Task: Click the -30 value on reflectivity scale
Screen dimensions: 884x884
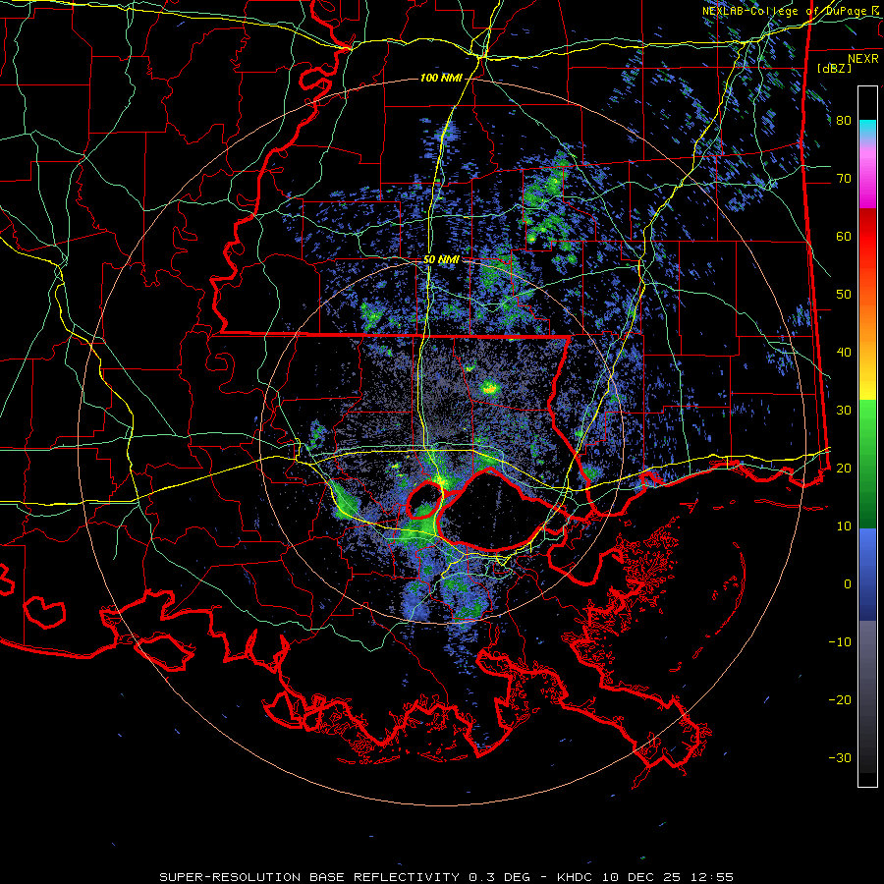Action: tap(840, 758)
